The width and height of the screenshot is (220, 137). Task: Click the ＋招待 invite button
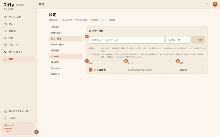click(x=198, y=40)
